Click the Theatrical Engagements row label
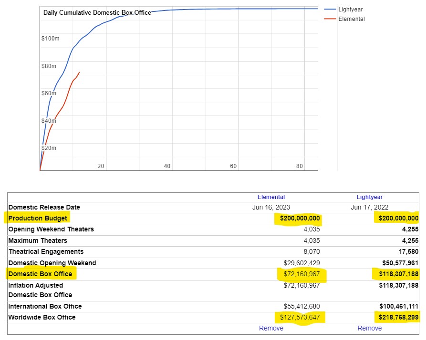Screen dimensions: 426x340 coord(46,251)
